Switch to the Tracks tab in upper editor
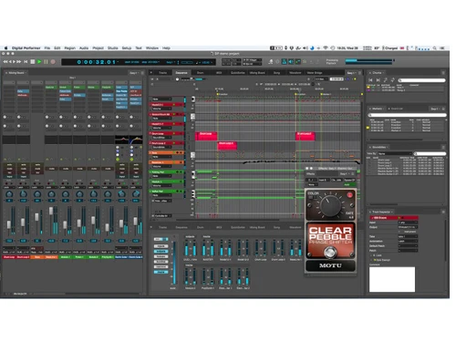This screenshot has height=342, width=456. tap(162, 73)
